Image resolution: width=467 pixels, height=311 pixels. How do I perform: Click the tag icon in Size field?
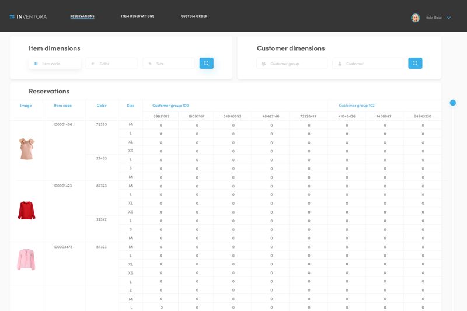[x=150, y=64]
